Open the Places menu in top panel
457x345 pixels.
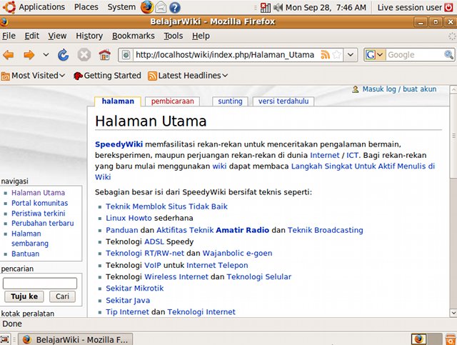[x=86, y=7]
